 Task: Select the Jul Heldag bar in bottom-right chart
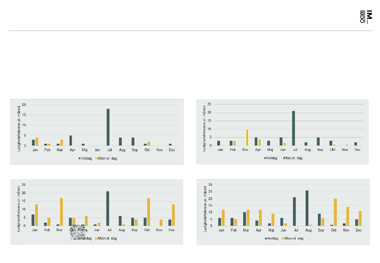point(294,212)
